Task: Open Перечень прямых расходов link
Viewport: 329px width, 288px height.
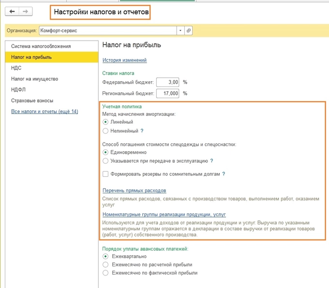Action: tap(134, 190)
